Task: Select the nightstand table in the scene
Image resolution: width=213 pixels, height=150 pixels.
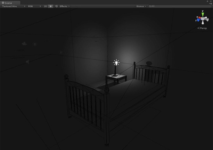Action: tap(116, 78)
